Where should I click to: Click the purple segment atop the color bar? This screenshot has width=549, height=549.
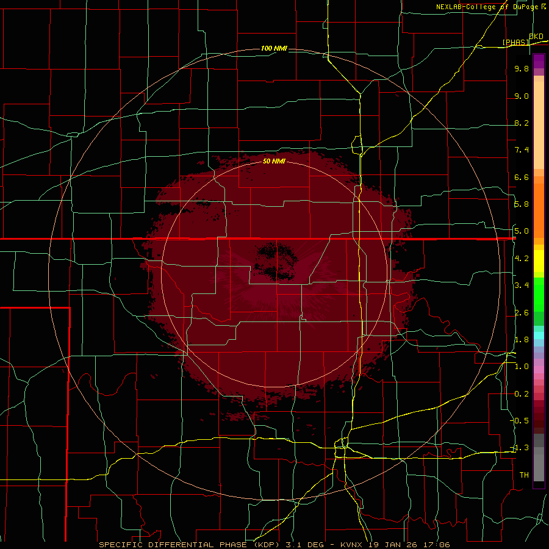click(x=539, y=61)
